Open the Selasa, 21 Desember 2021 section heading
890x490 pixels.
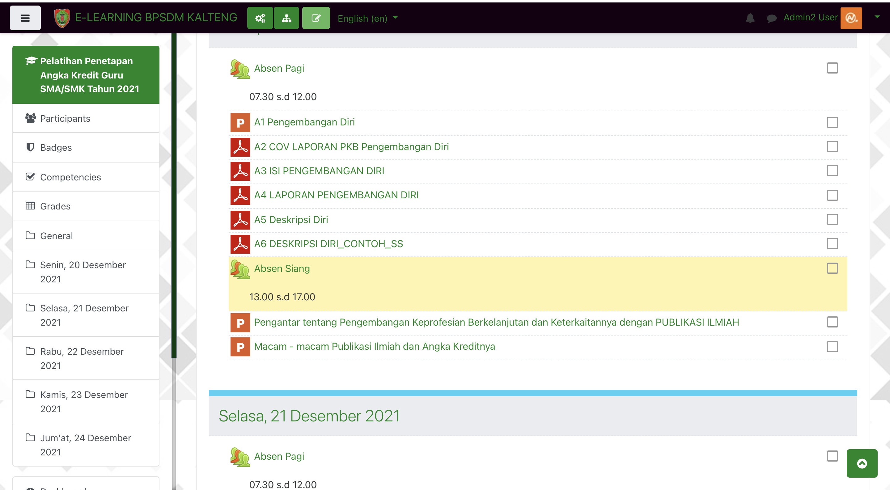point(309,416)
